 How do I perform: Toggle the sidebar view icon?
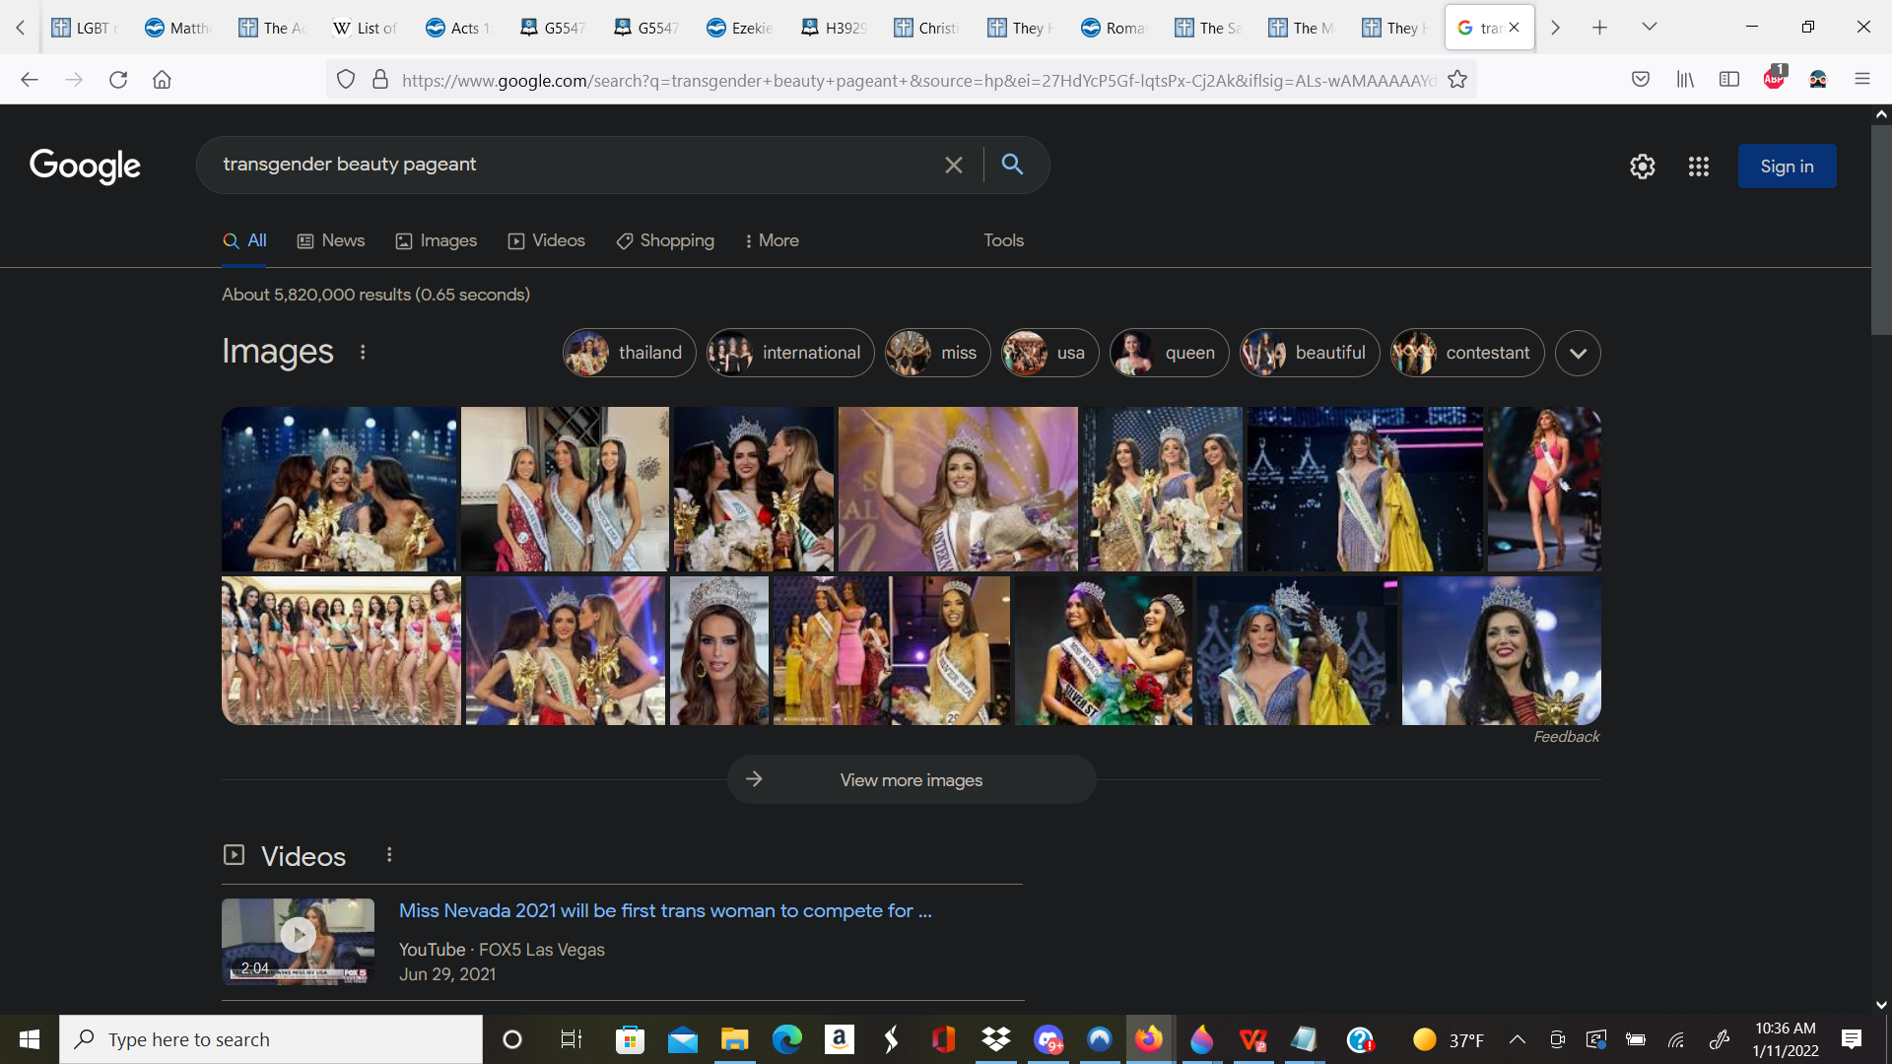[1729, 80]
